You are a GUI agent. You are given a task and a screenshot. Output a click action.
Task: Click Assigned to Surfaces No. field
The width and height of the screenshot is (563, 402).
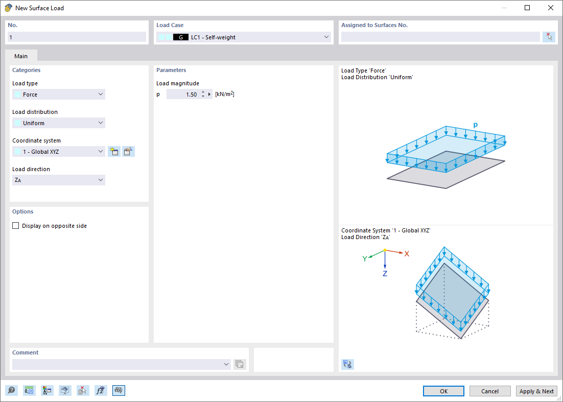click(x=440, y=37)
